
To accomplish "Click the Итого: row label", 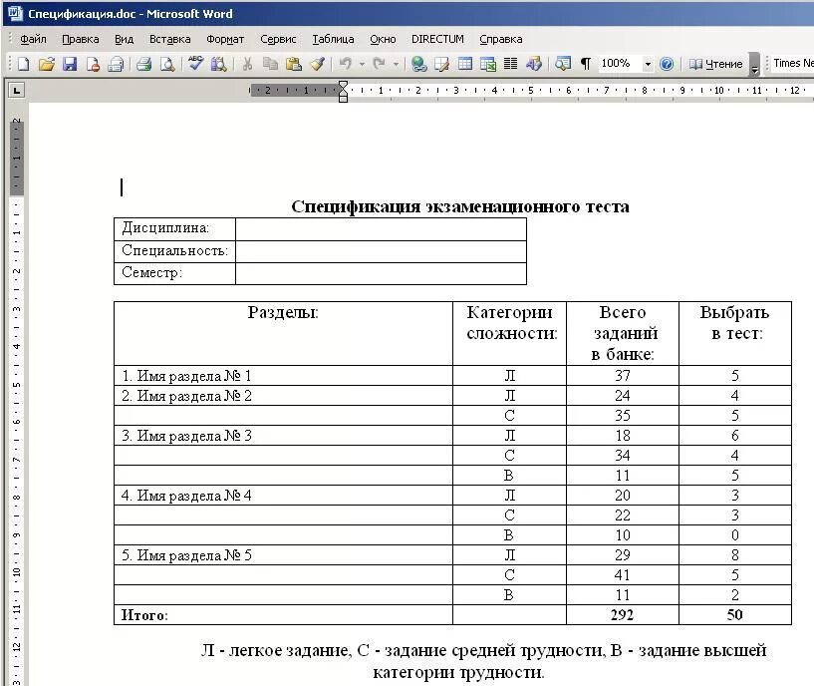I will pos(144,615).
